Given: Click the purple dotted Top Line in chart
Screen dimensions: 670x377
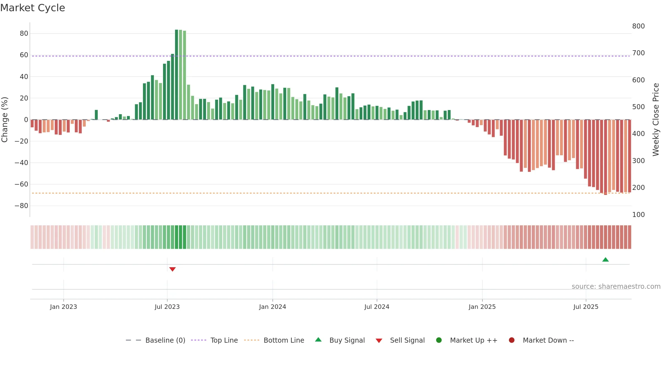Looking at the screenshot, I should (331, 56).
